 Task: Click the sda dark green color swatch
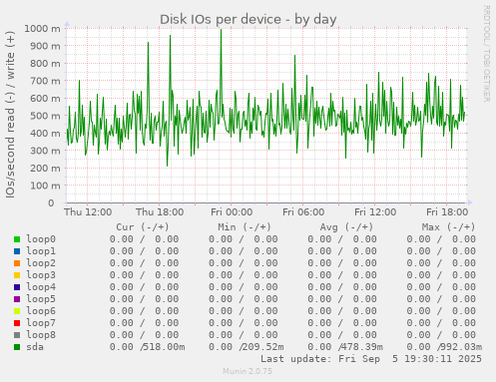(17, 347)
